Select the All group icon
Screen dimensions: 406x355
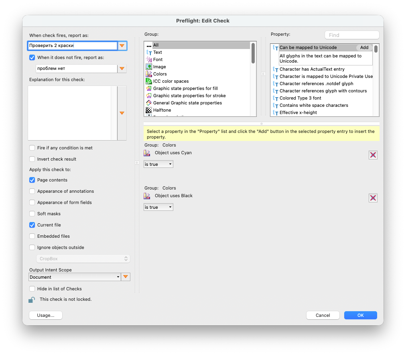(148, 45)
